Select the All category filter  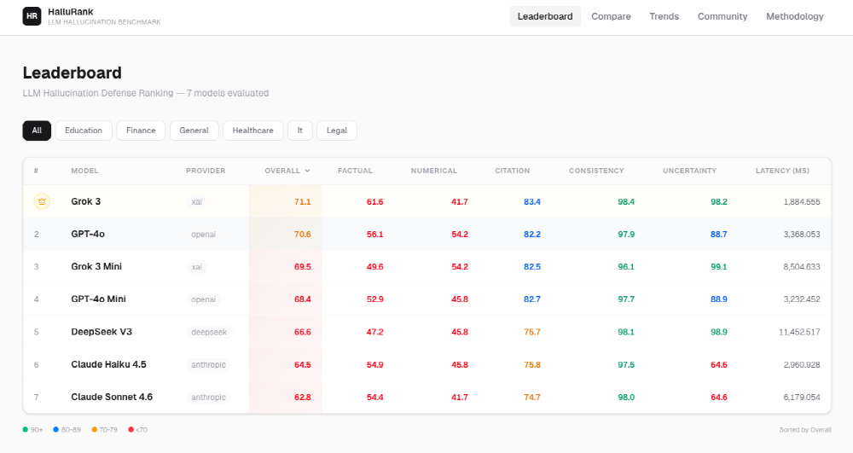(37, 131)
